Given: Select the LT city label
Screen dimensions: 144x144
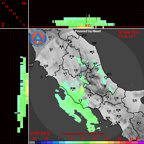Looking at the screenshot, I should (x=80, y=101).
